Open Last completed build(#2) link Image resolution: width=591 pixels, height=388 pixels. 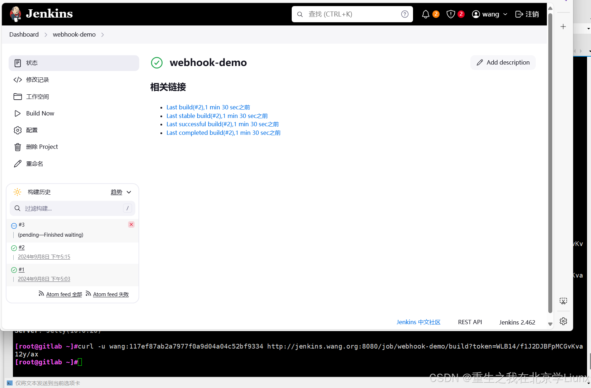[x=224, y=133]
